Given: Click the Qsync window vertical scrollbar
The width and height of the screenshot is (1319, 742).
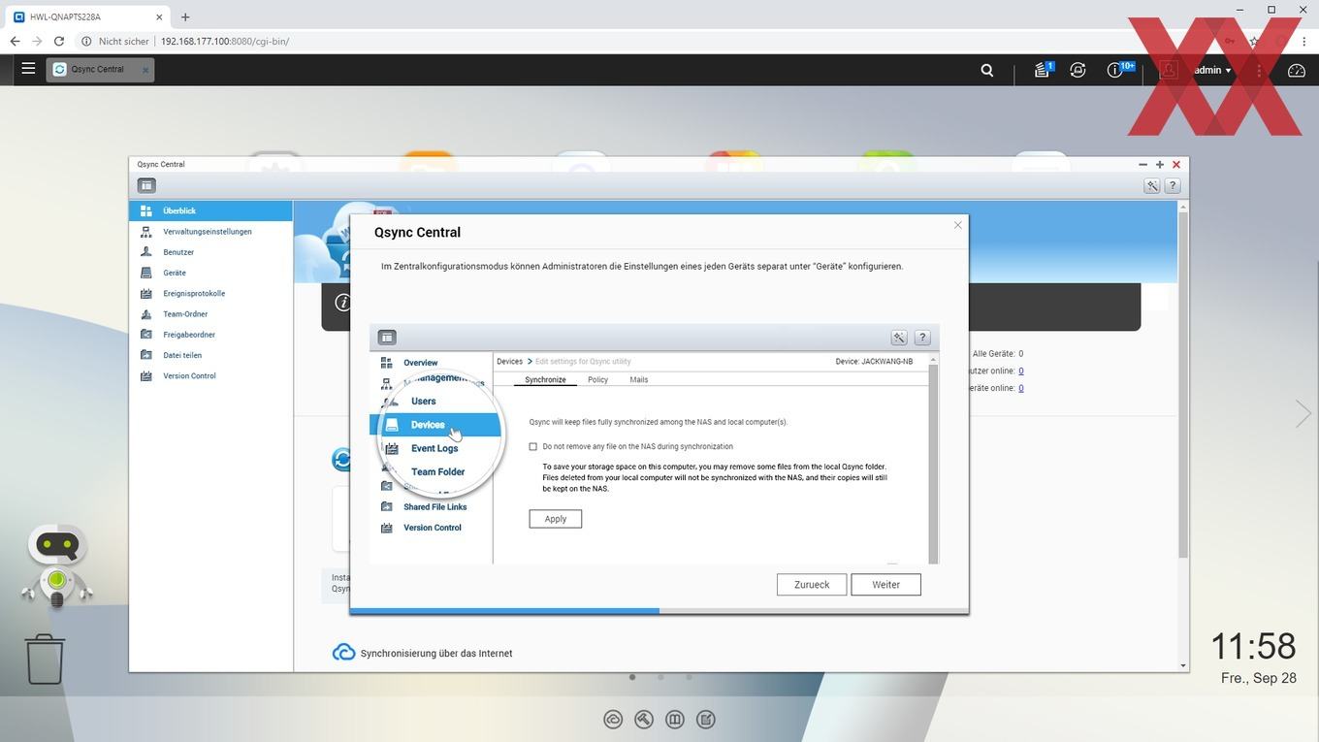Looking at the screenshot, I should point(1183,383).
